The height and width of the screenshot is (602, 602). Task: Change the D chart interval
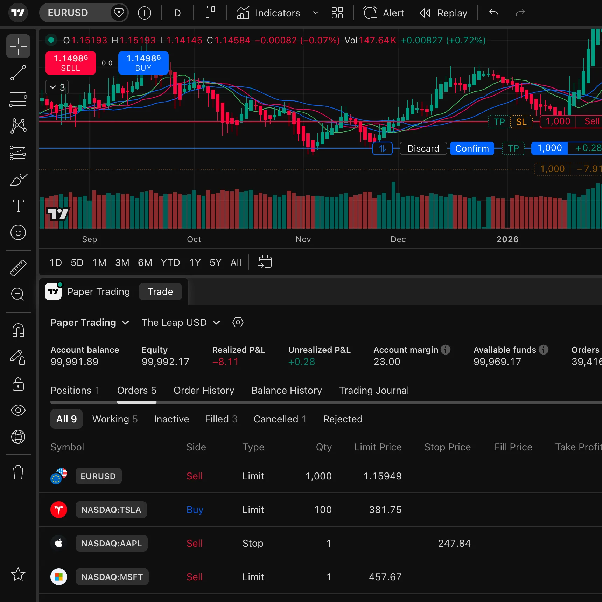pyautogui.click(x=177, y=13)
